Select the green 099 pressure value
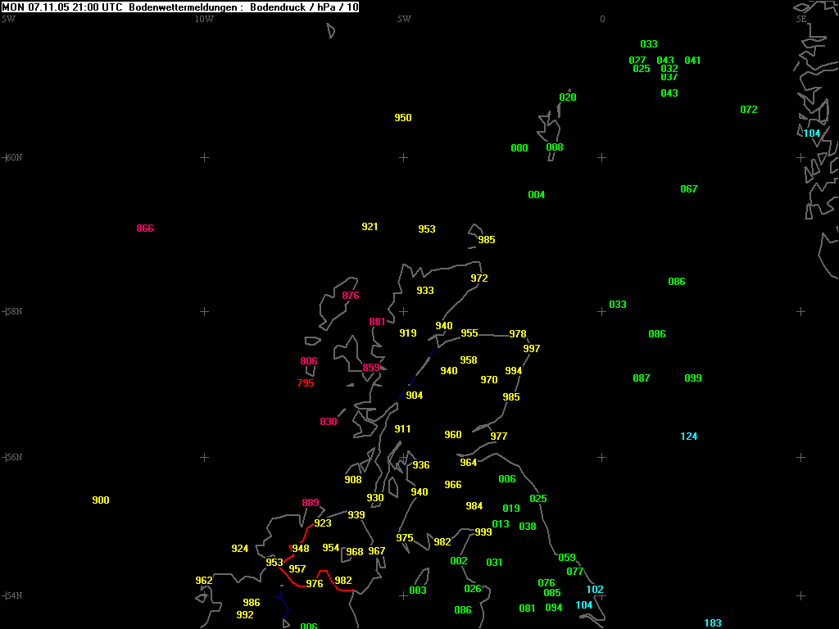This screenshot has width=839, height=629. 693,378
